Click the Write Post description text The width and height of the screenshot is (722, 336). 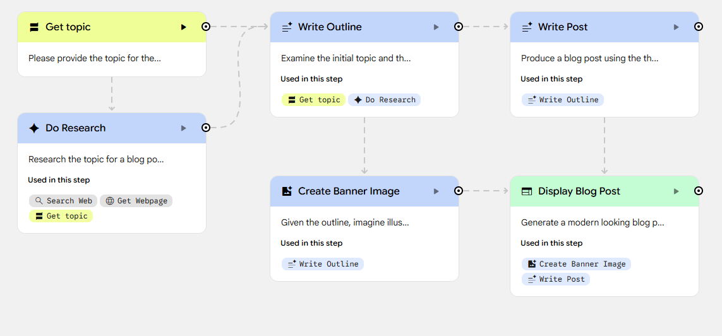pos(589,58)
